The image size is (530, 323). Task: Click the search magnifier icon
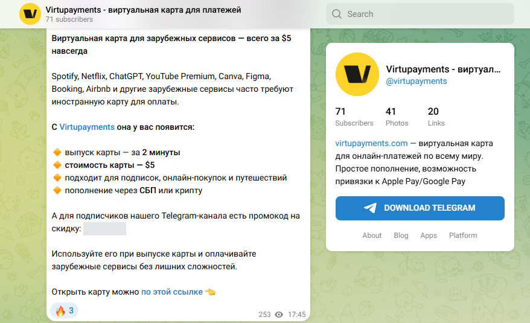coord(337,14)
